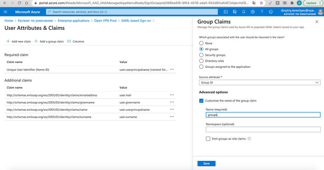Show info for Emit groups as role claims

pyautogui.click(x=249, y=138)
